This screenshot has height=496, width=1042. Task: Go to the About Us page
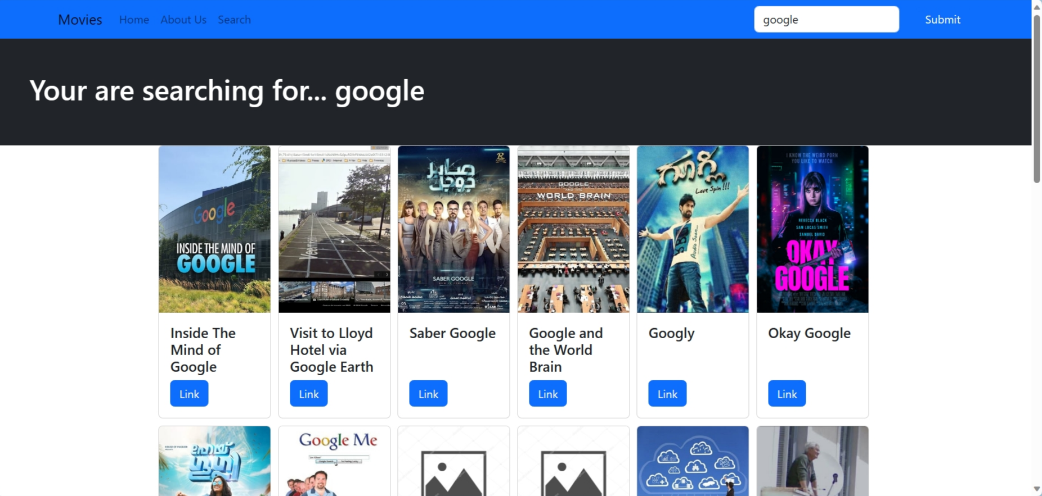[x=183, y=20]
